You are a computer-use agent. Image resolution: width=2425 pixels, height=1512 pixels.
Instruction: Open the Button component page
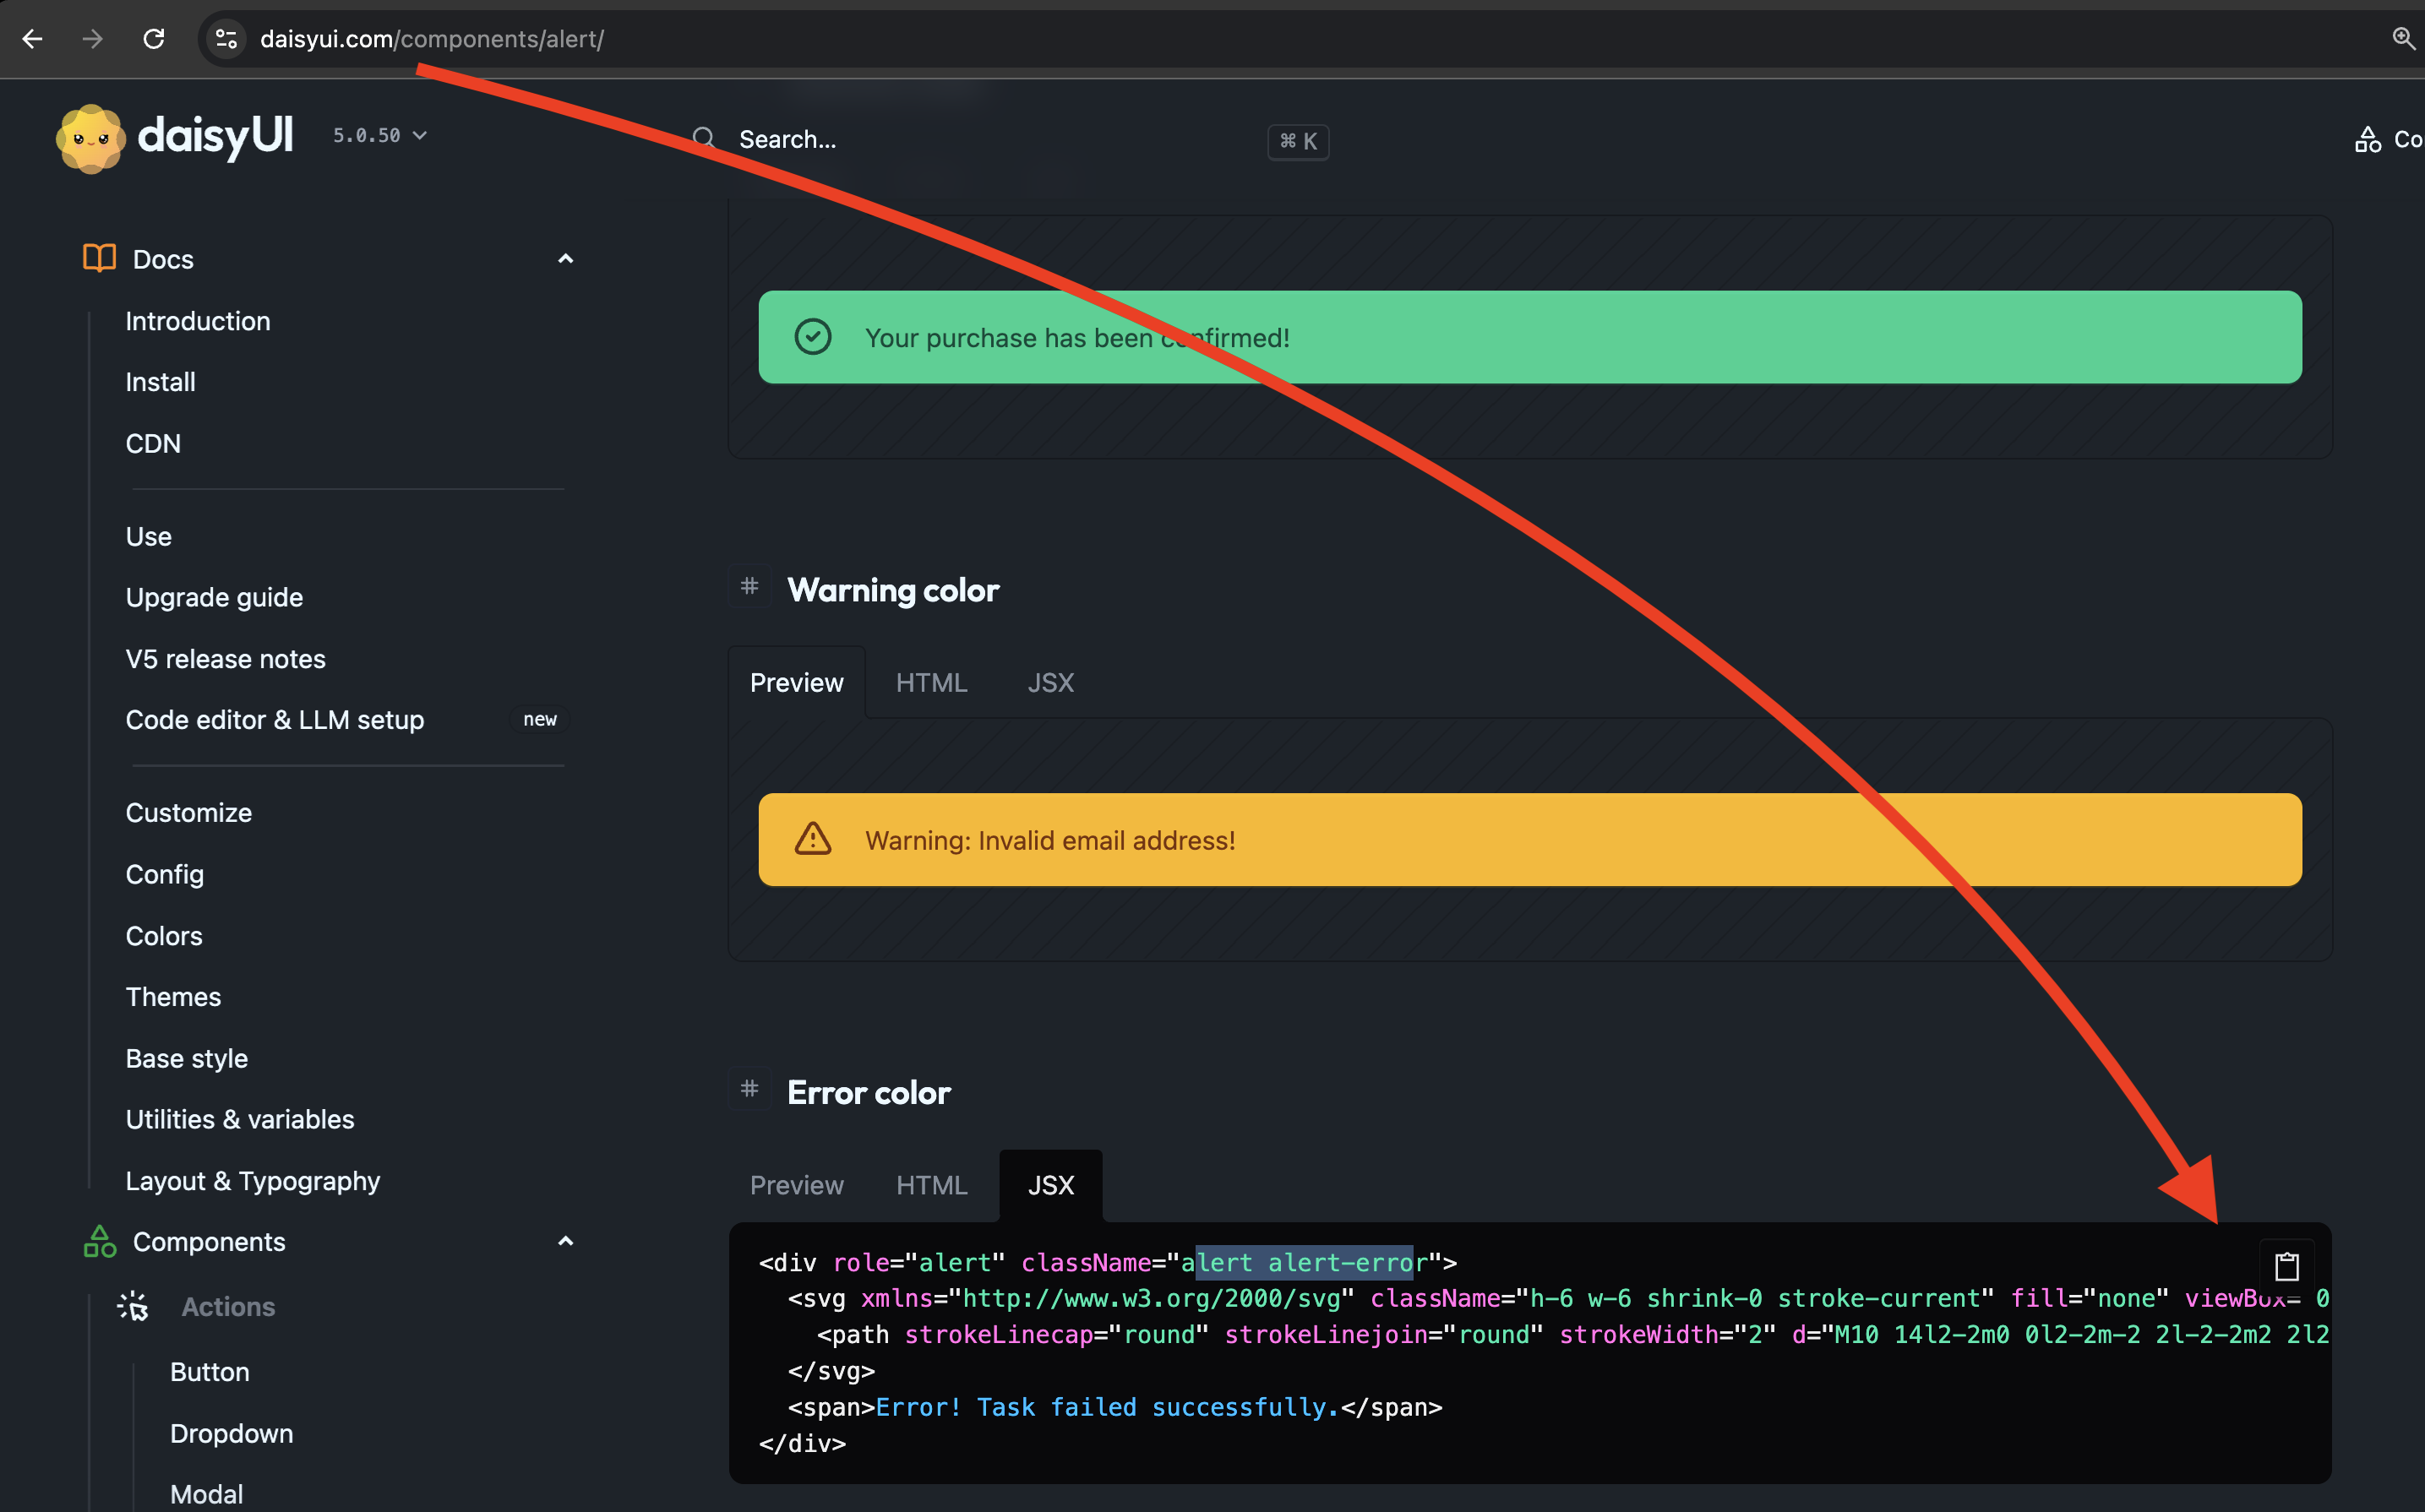click(x=209, y=1372)
